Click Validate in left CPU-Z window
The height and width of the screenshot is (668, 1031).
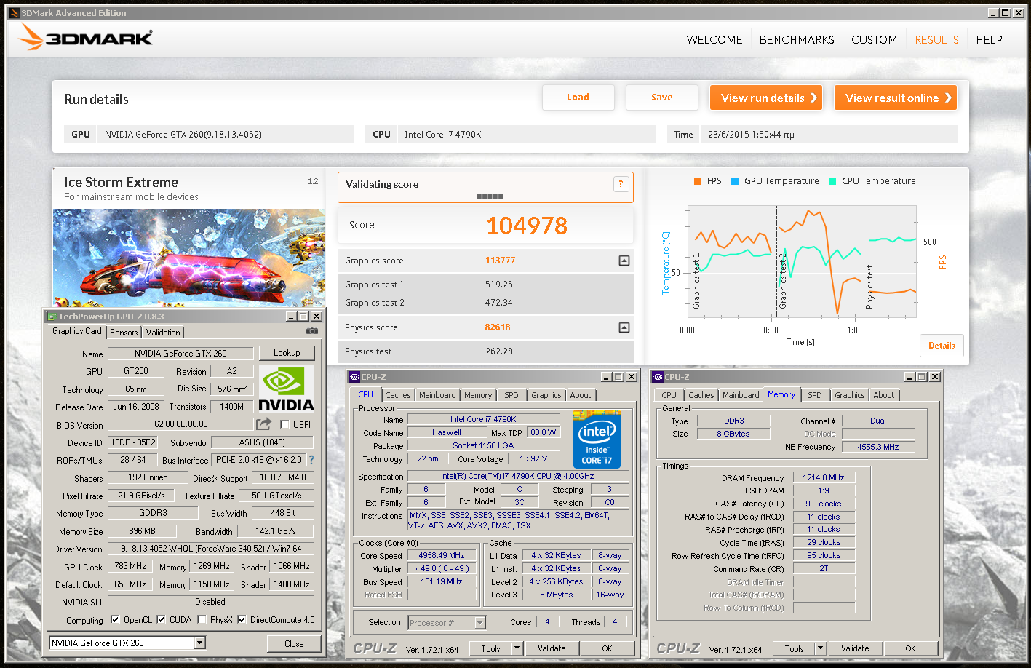point(552,648)
